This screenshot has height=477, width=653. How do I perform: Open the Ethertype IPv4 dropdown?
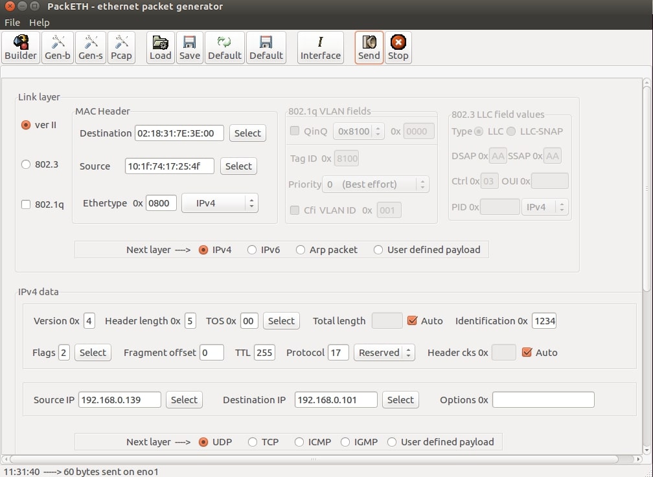pyautogui.click(x=220, y=203)
